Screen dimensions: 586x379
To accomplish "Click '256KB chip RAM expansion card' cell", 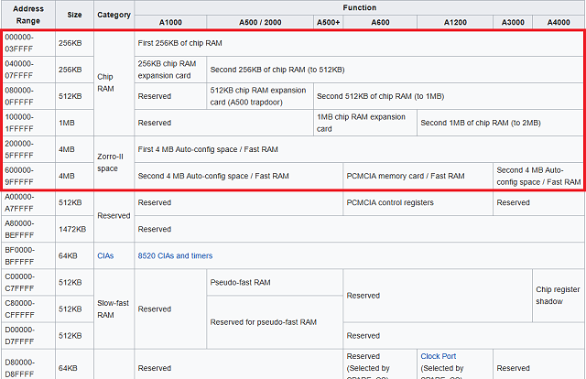I will point(170,70).
